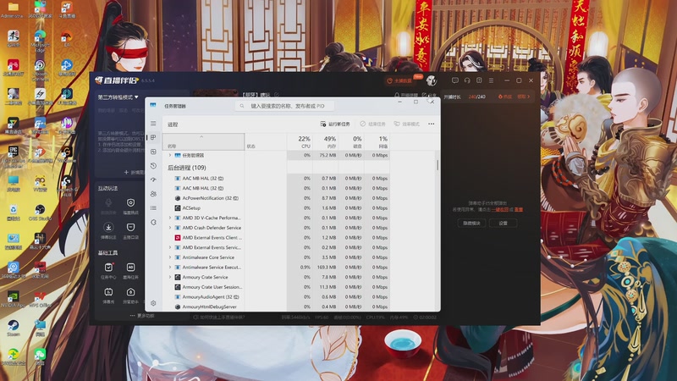Screen dimensions: 677x381
Task: Sort by the 1% Network column header
Action: pyautogui.click(x=377, y=141)
